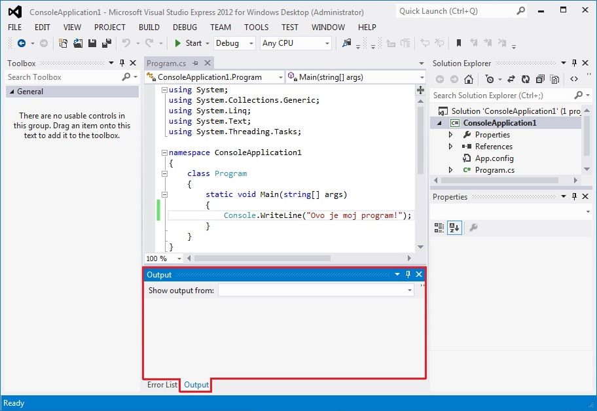Open the Debug configuration dropdown
This screenshot has height=411, width=597.
pyautogui.click(x=234, y=43)
